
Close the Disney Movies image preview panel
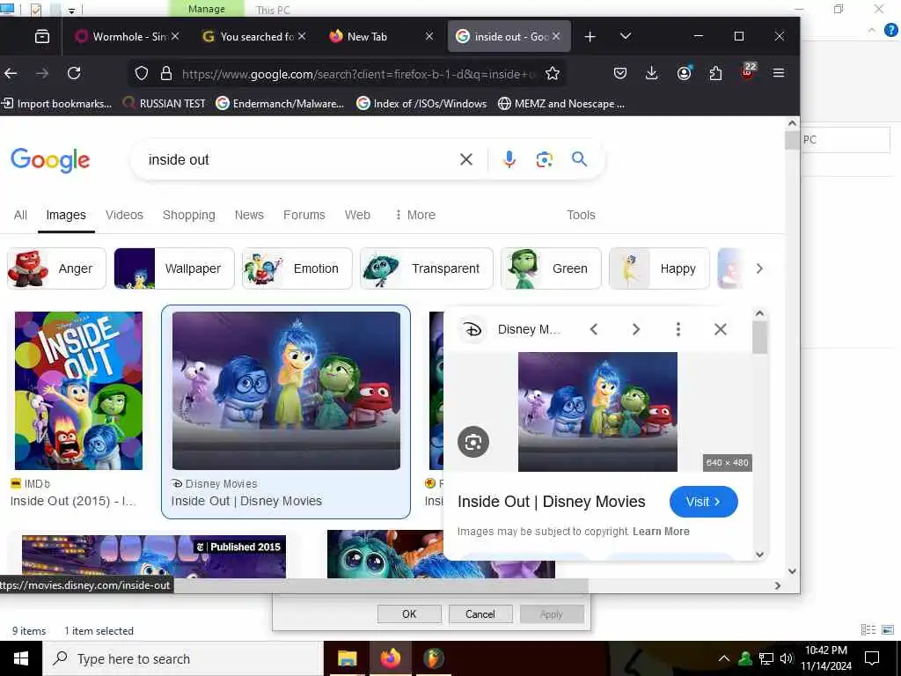[x=720, y=329]
